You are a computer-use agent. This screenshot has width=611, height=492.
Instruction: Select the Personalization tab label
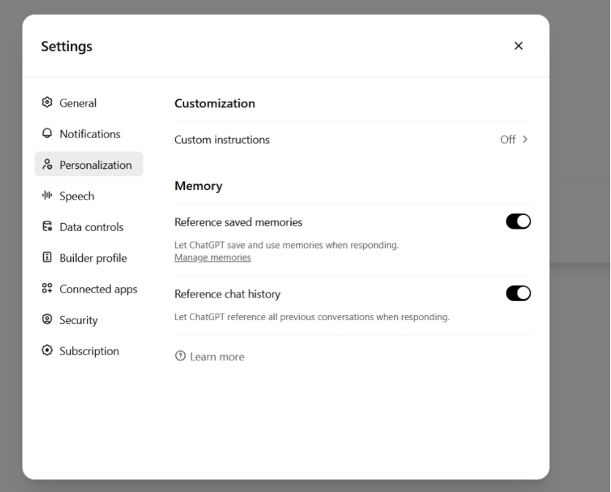click(96, 165)
